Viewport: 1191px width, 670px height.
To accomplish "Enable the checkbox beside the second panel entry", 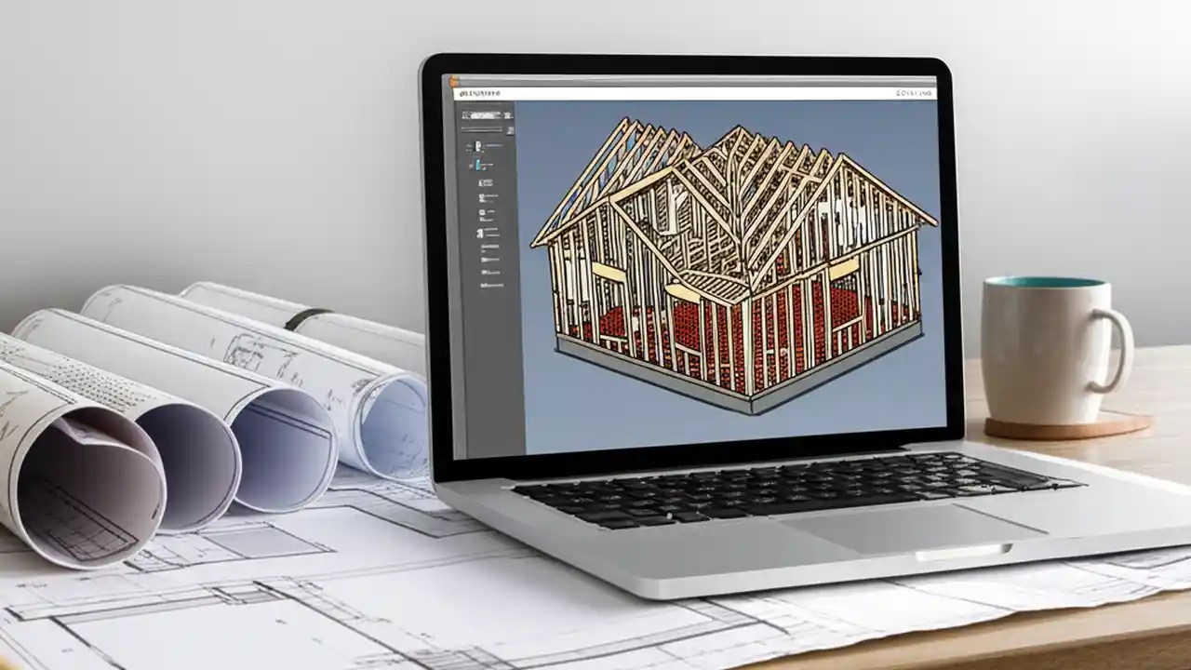I will 469,164.
